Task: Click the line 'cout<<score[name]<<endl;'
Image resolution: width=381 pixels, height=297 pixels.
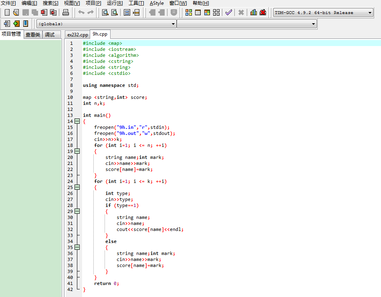Action: [150, 229]
